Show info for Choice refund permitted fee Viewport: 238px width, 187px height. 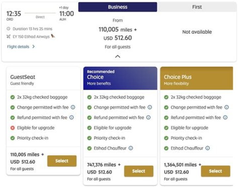coord(148,117)
